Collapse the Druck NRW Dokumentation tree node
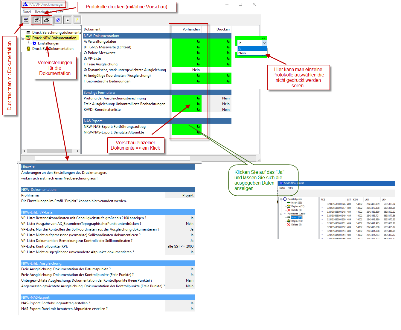The height and width of the screenshot is (330, 401). point(23,38)
